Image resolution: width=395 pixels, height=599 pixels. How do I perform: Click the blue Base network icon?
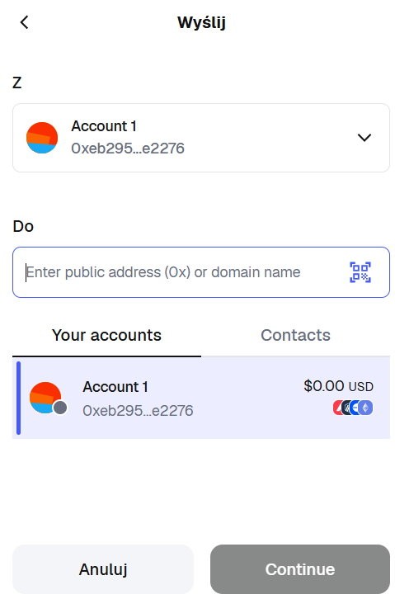(x=354, y=408)
